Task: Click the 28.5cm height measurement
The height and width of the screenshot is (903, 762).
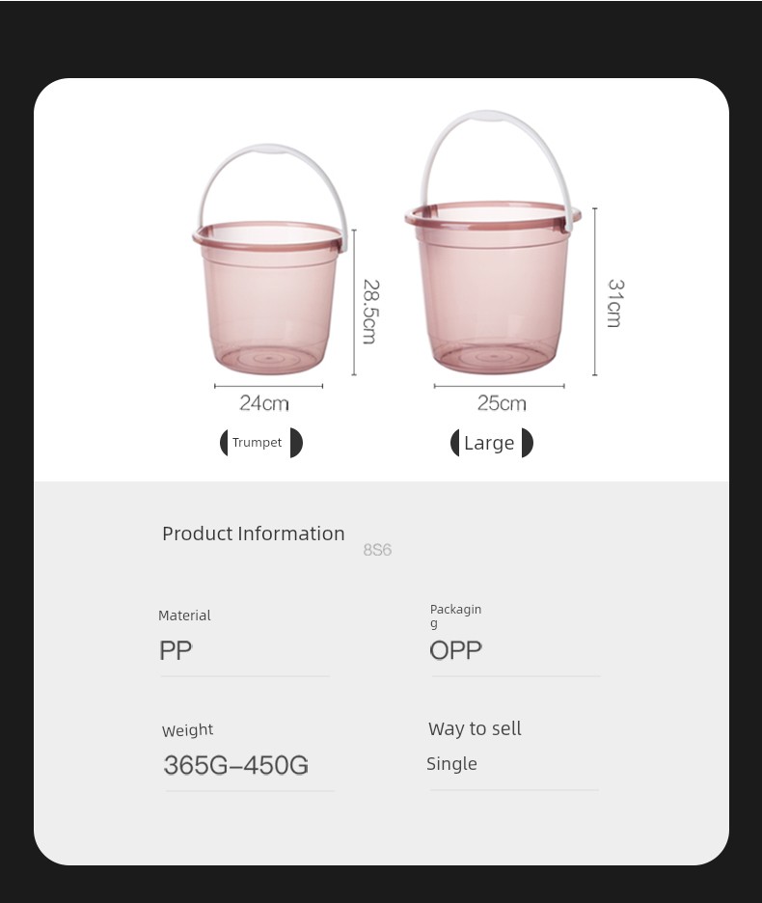Action: [x=370, y=311]
